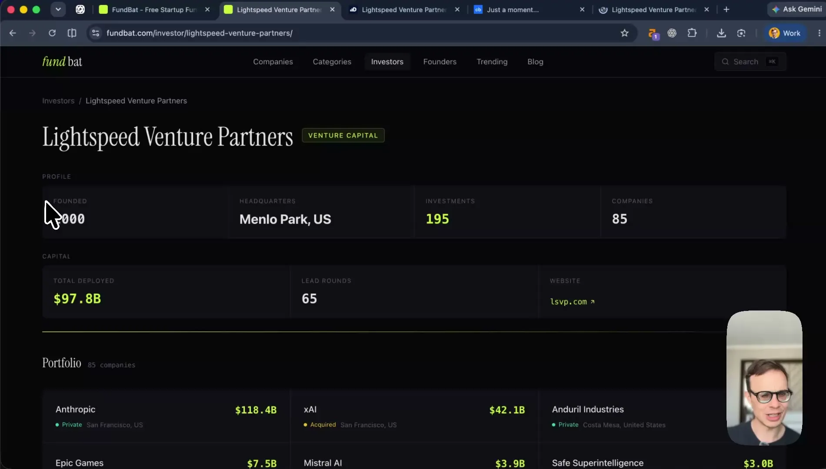Image resolution: width=826 pixels, height=469 pixels.
Task: Bookmark this page with the star icon
Action: pos(624,33)
